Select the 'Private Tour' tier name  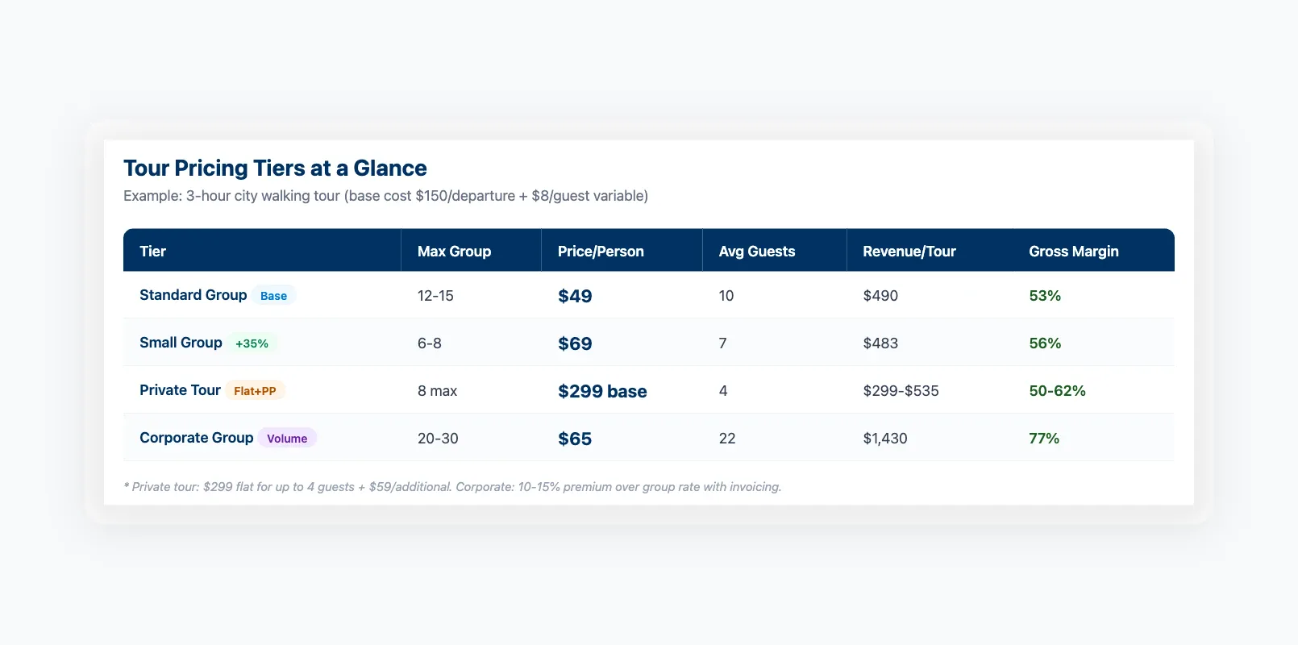click(x=180, y=390)
